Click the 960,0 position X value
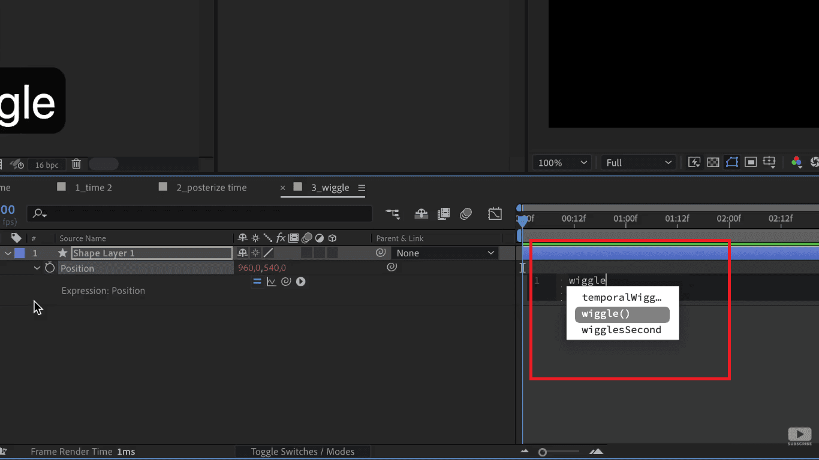The width and height of the screenshot is (819, 460). [x=249, y=268]
